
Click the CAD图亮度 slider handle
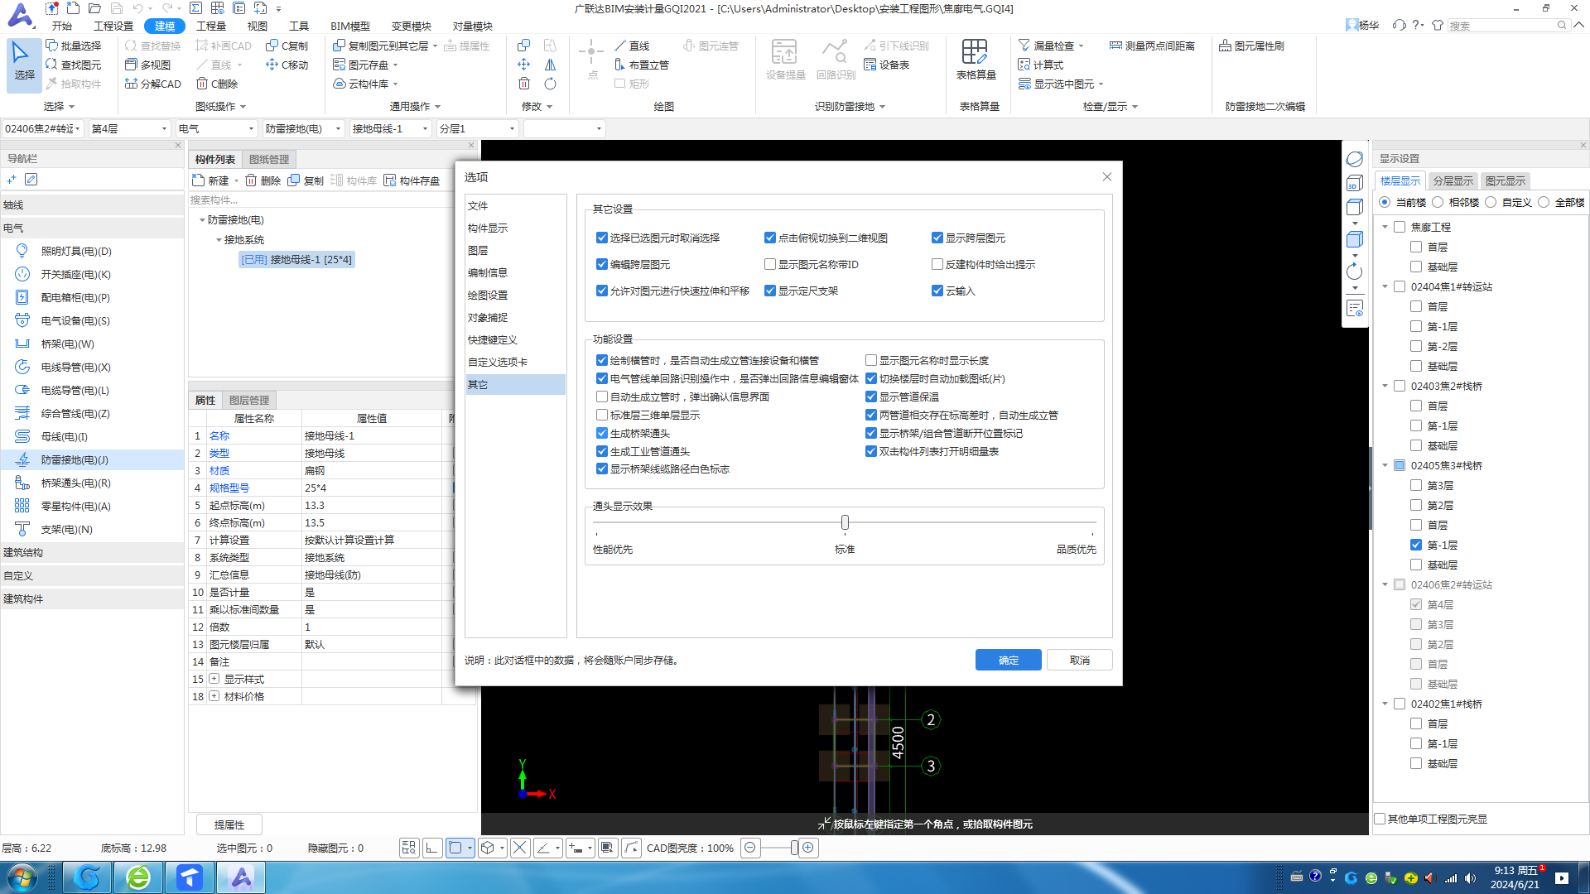tap(794, 848)
